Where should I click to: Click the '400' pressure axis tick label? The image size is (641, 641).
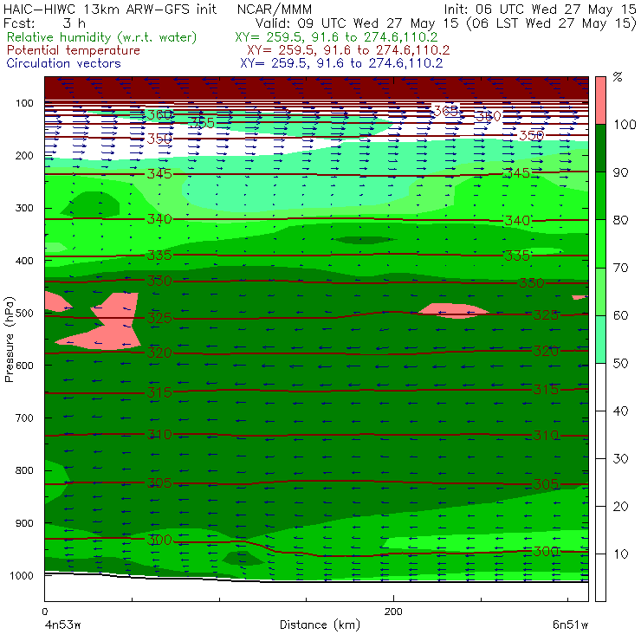click(24, 261)
